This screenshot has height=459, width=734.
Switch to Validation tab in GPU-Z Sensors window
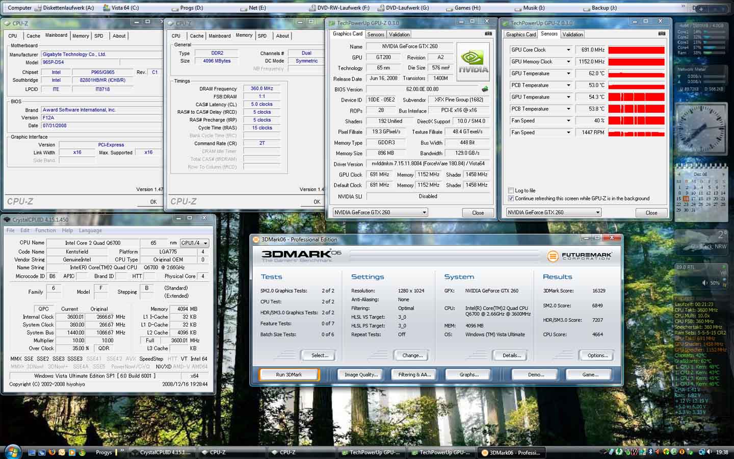[573, 34]
